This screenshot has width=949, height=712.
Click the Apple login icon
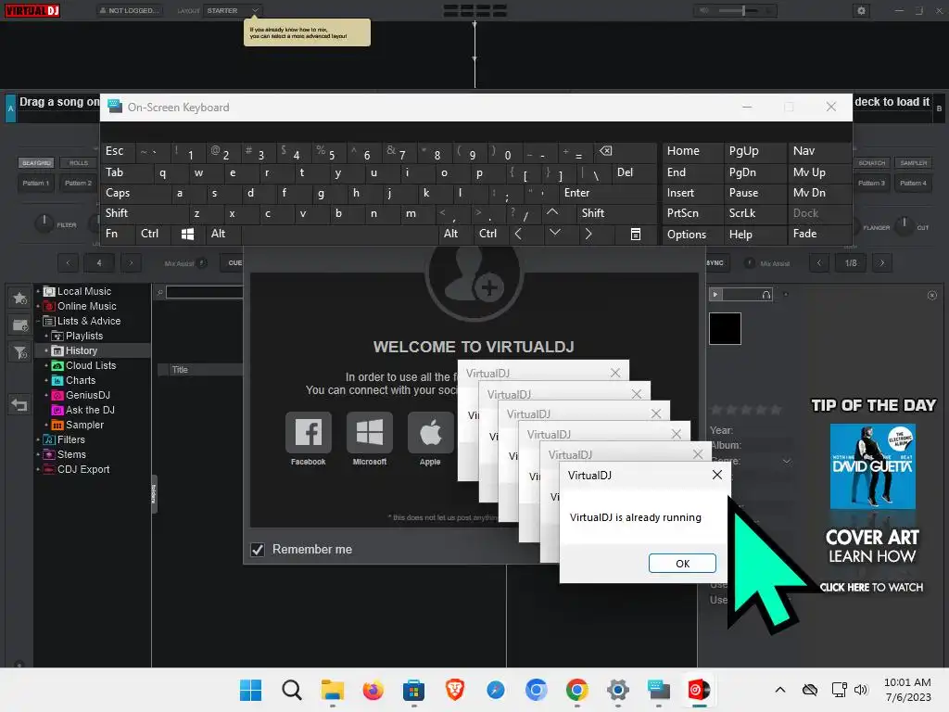pos(430,432)
